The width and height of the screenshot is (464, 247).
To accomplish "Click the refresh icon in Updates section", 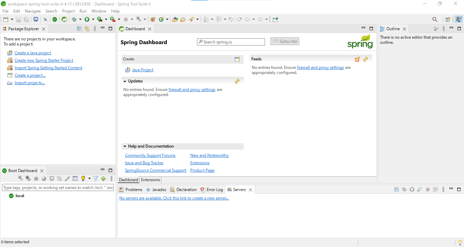I will pos(237,81).
